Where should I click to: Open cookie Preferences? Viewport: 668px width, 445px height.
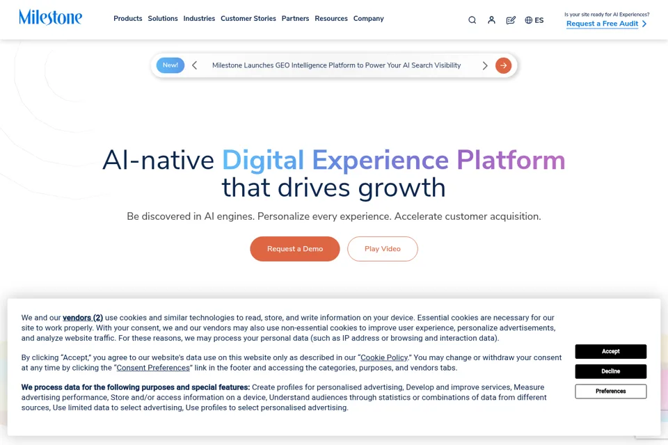[610, 391]
